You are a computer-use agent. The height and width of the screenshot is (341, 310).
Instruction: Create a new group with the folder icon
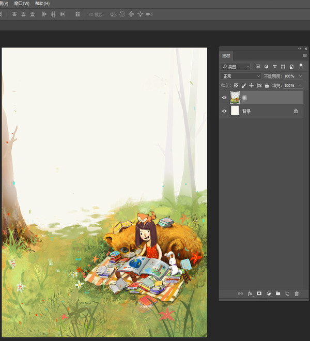pyautogui.click(x=278, y=293)
